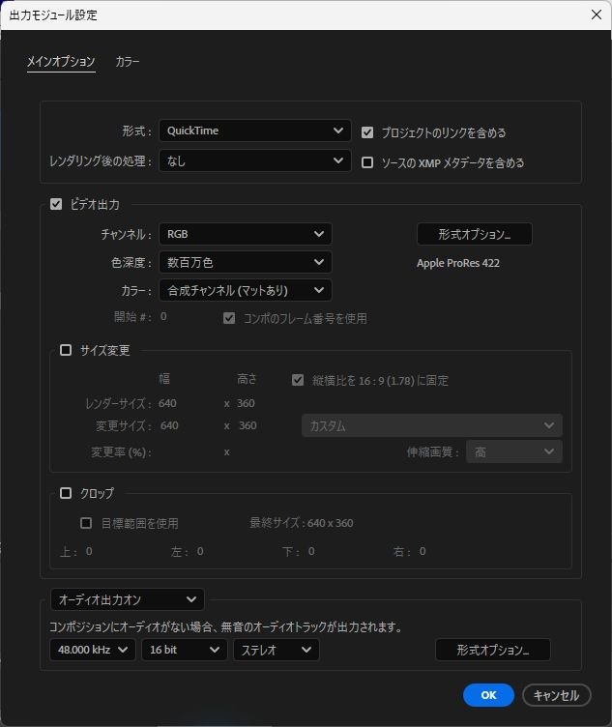Switch to the メインオプション tab
The height and width of the screenshot is (727, 612).
pos(61,61)
